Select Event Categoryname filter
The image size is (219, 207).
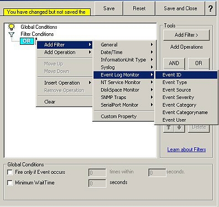click(x=186, y=112)
